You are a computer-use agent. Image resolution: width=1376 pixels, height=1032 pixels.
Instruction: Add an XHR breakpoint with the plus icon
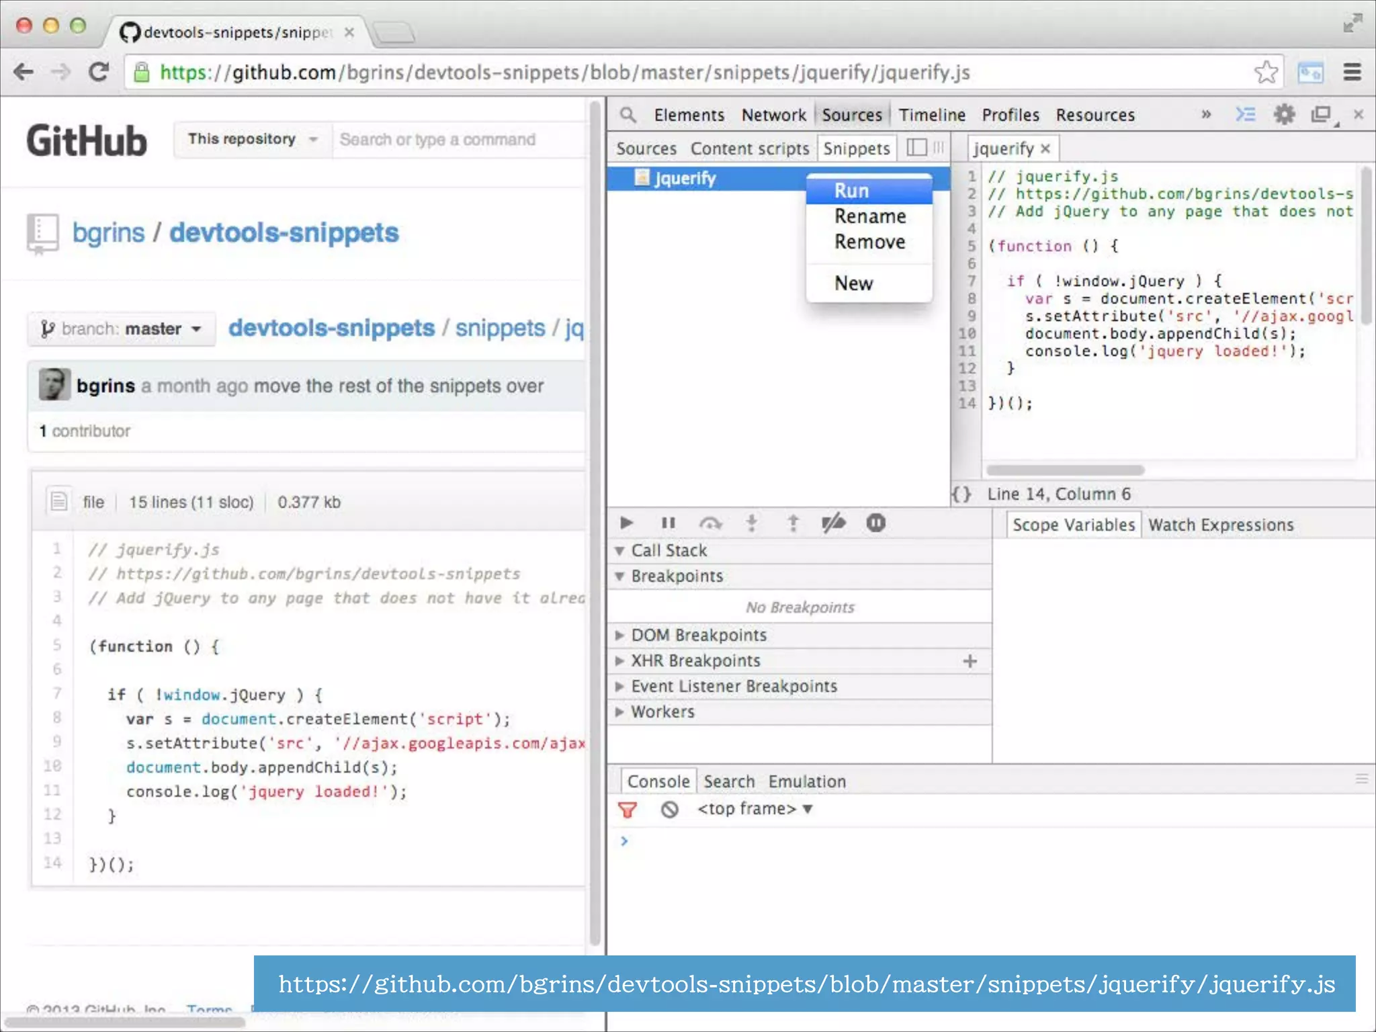[970, 661]
